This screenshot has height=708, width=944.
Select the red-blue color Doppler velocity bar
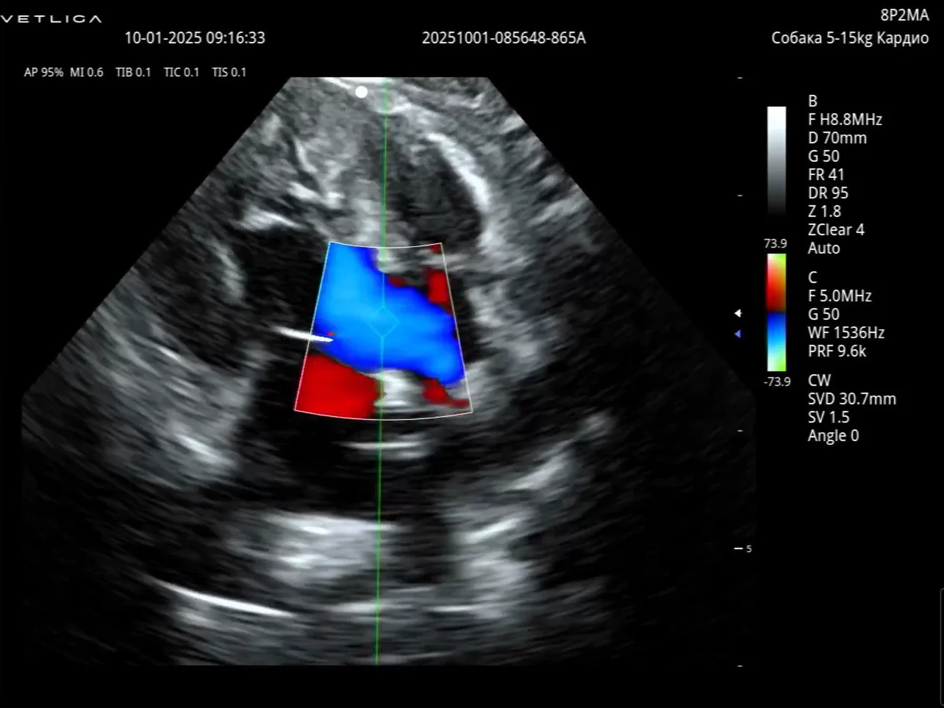[776, 312]
